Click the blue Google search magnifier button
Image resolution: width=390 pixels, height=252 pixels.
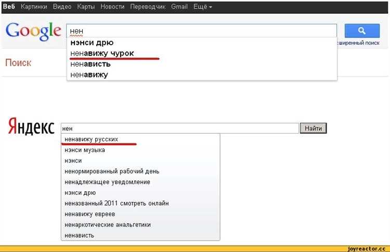click(362, 31)
